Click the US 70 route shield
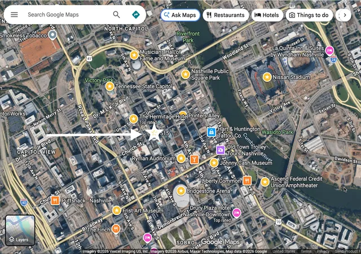 (x=278, y=222)
